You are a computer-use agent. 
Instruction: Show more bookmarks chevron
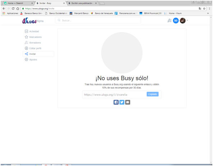[x=208, y=13]
